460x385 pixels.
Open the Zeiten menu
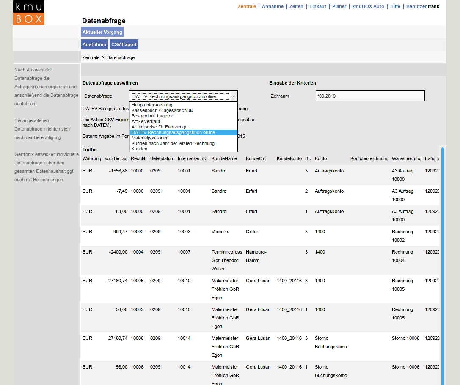[296, 6]
